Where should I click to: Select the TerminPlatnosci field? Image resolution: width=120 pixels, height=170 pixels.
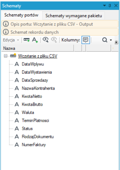click(x=36, y=120)
